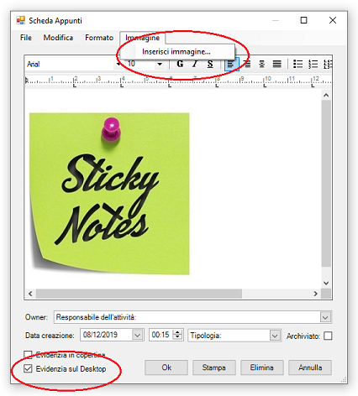Enable Evidenzia in copertina checkbox

(28, 355)
